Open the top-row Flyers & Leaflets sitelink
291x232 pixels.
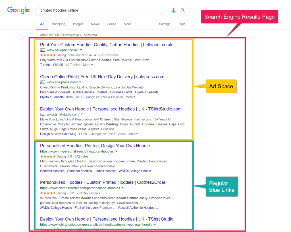pyautogui.click(x=147, y=92)
